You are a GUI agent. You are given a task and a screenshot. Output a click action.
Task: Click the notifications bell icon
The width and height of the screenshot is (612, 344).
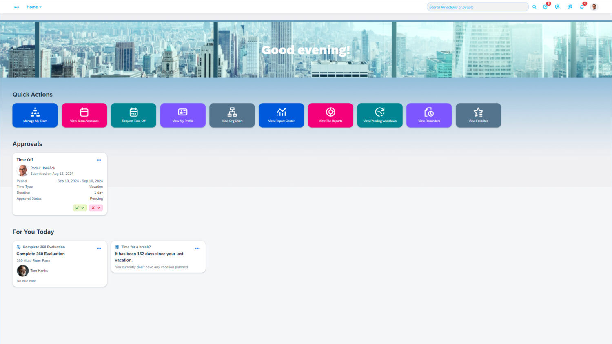click(582, 7)
